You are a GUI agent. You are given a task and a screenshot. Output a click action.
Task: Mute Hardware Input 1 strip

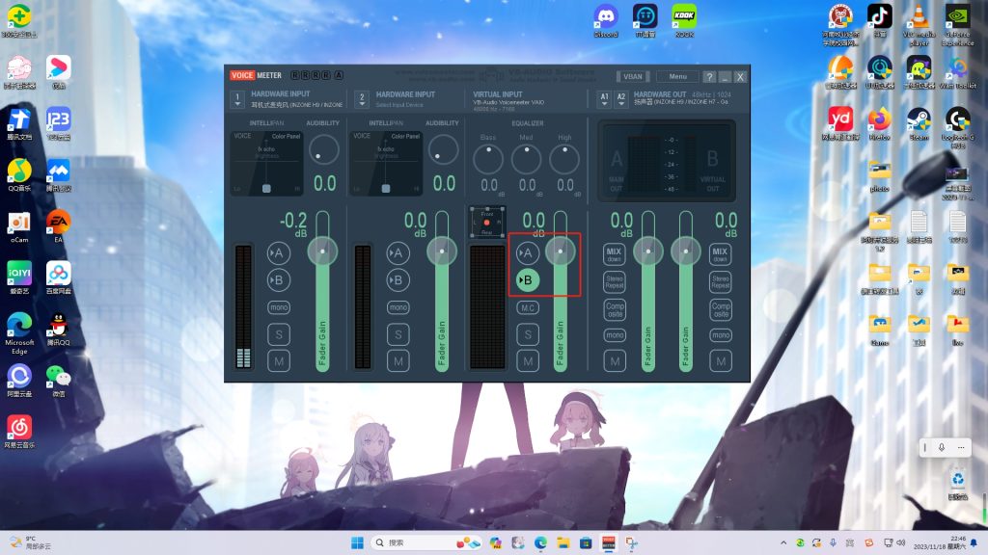pyautogui.click(x=279, y=361)
